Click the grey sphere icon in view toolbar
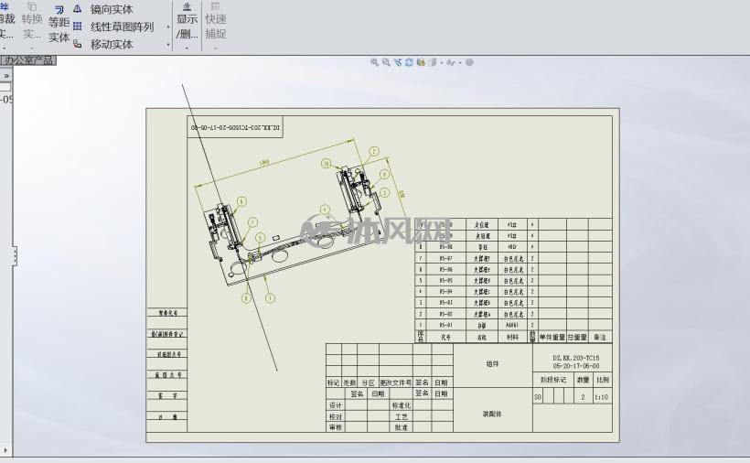The image size is (750, 463). 470,62
